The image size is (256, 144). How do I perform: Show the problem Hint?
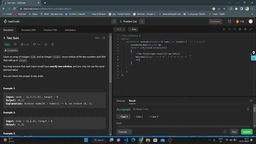coord(97,38)
